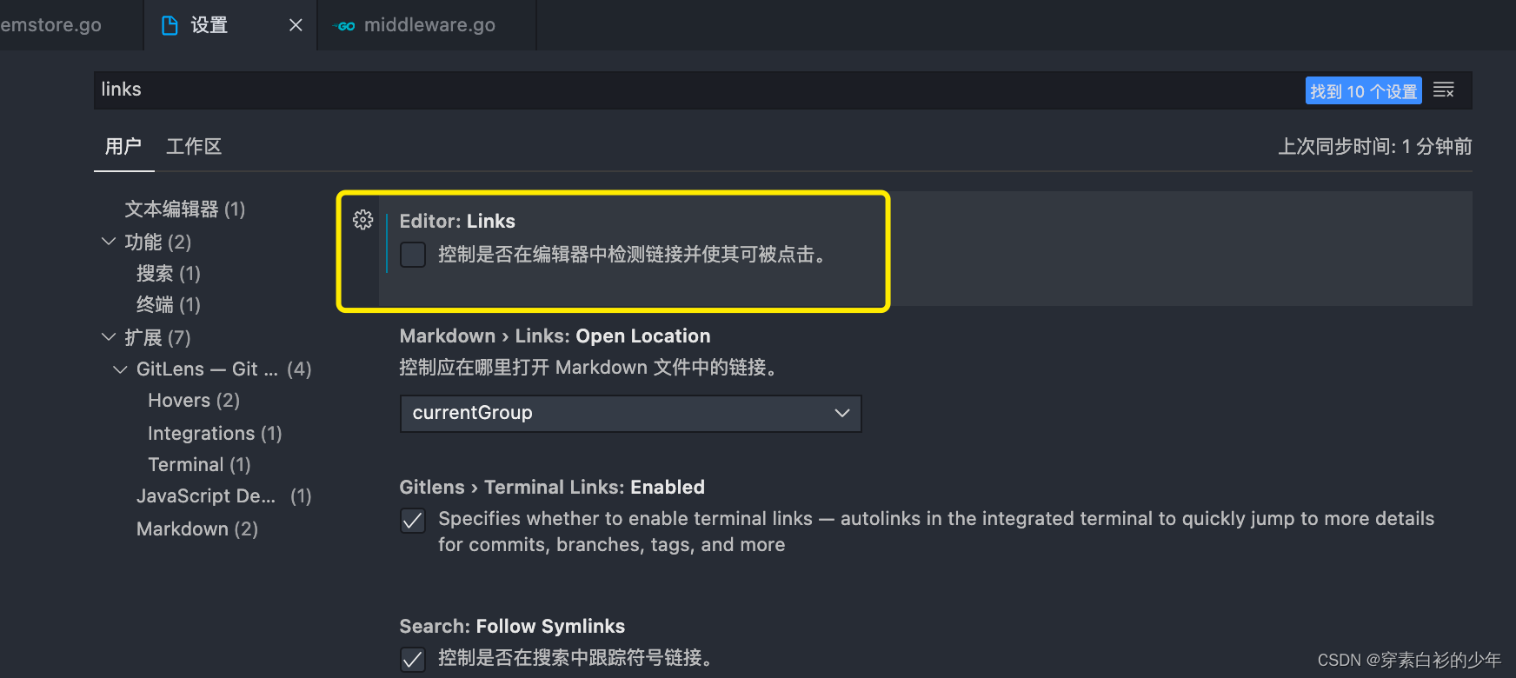1516x678 pixels.
Task: Enable the Editor: Links checkbox
Action: [x=413, y=255]
